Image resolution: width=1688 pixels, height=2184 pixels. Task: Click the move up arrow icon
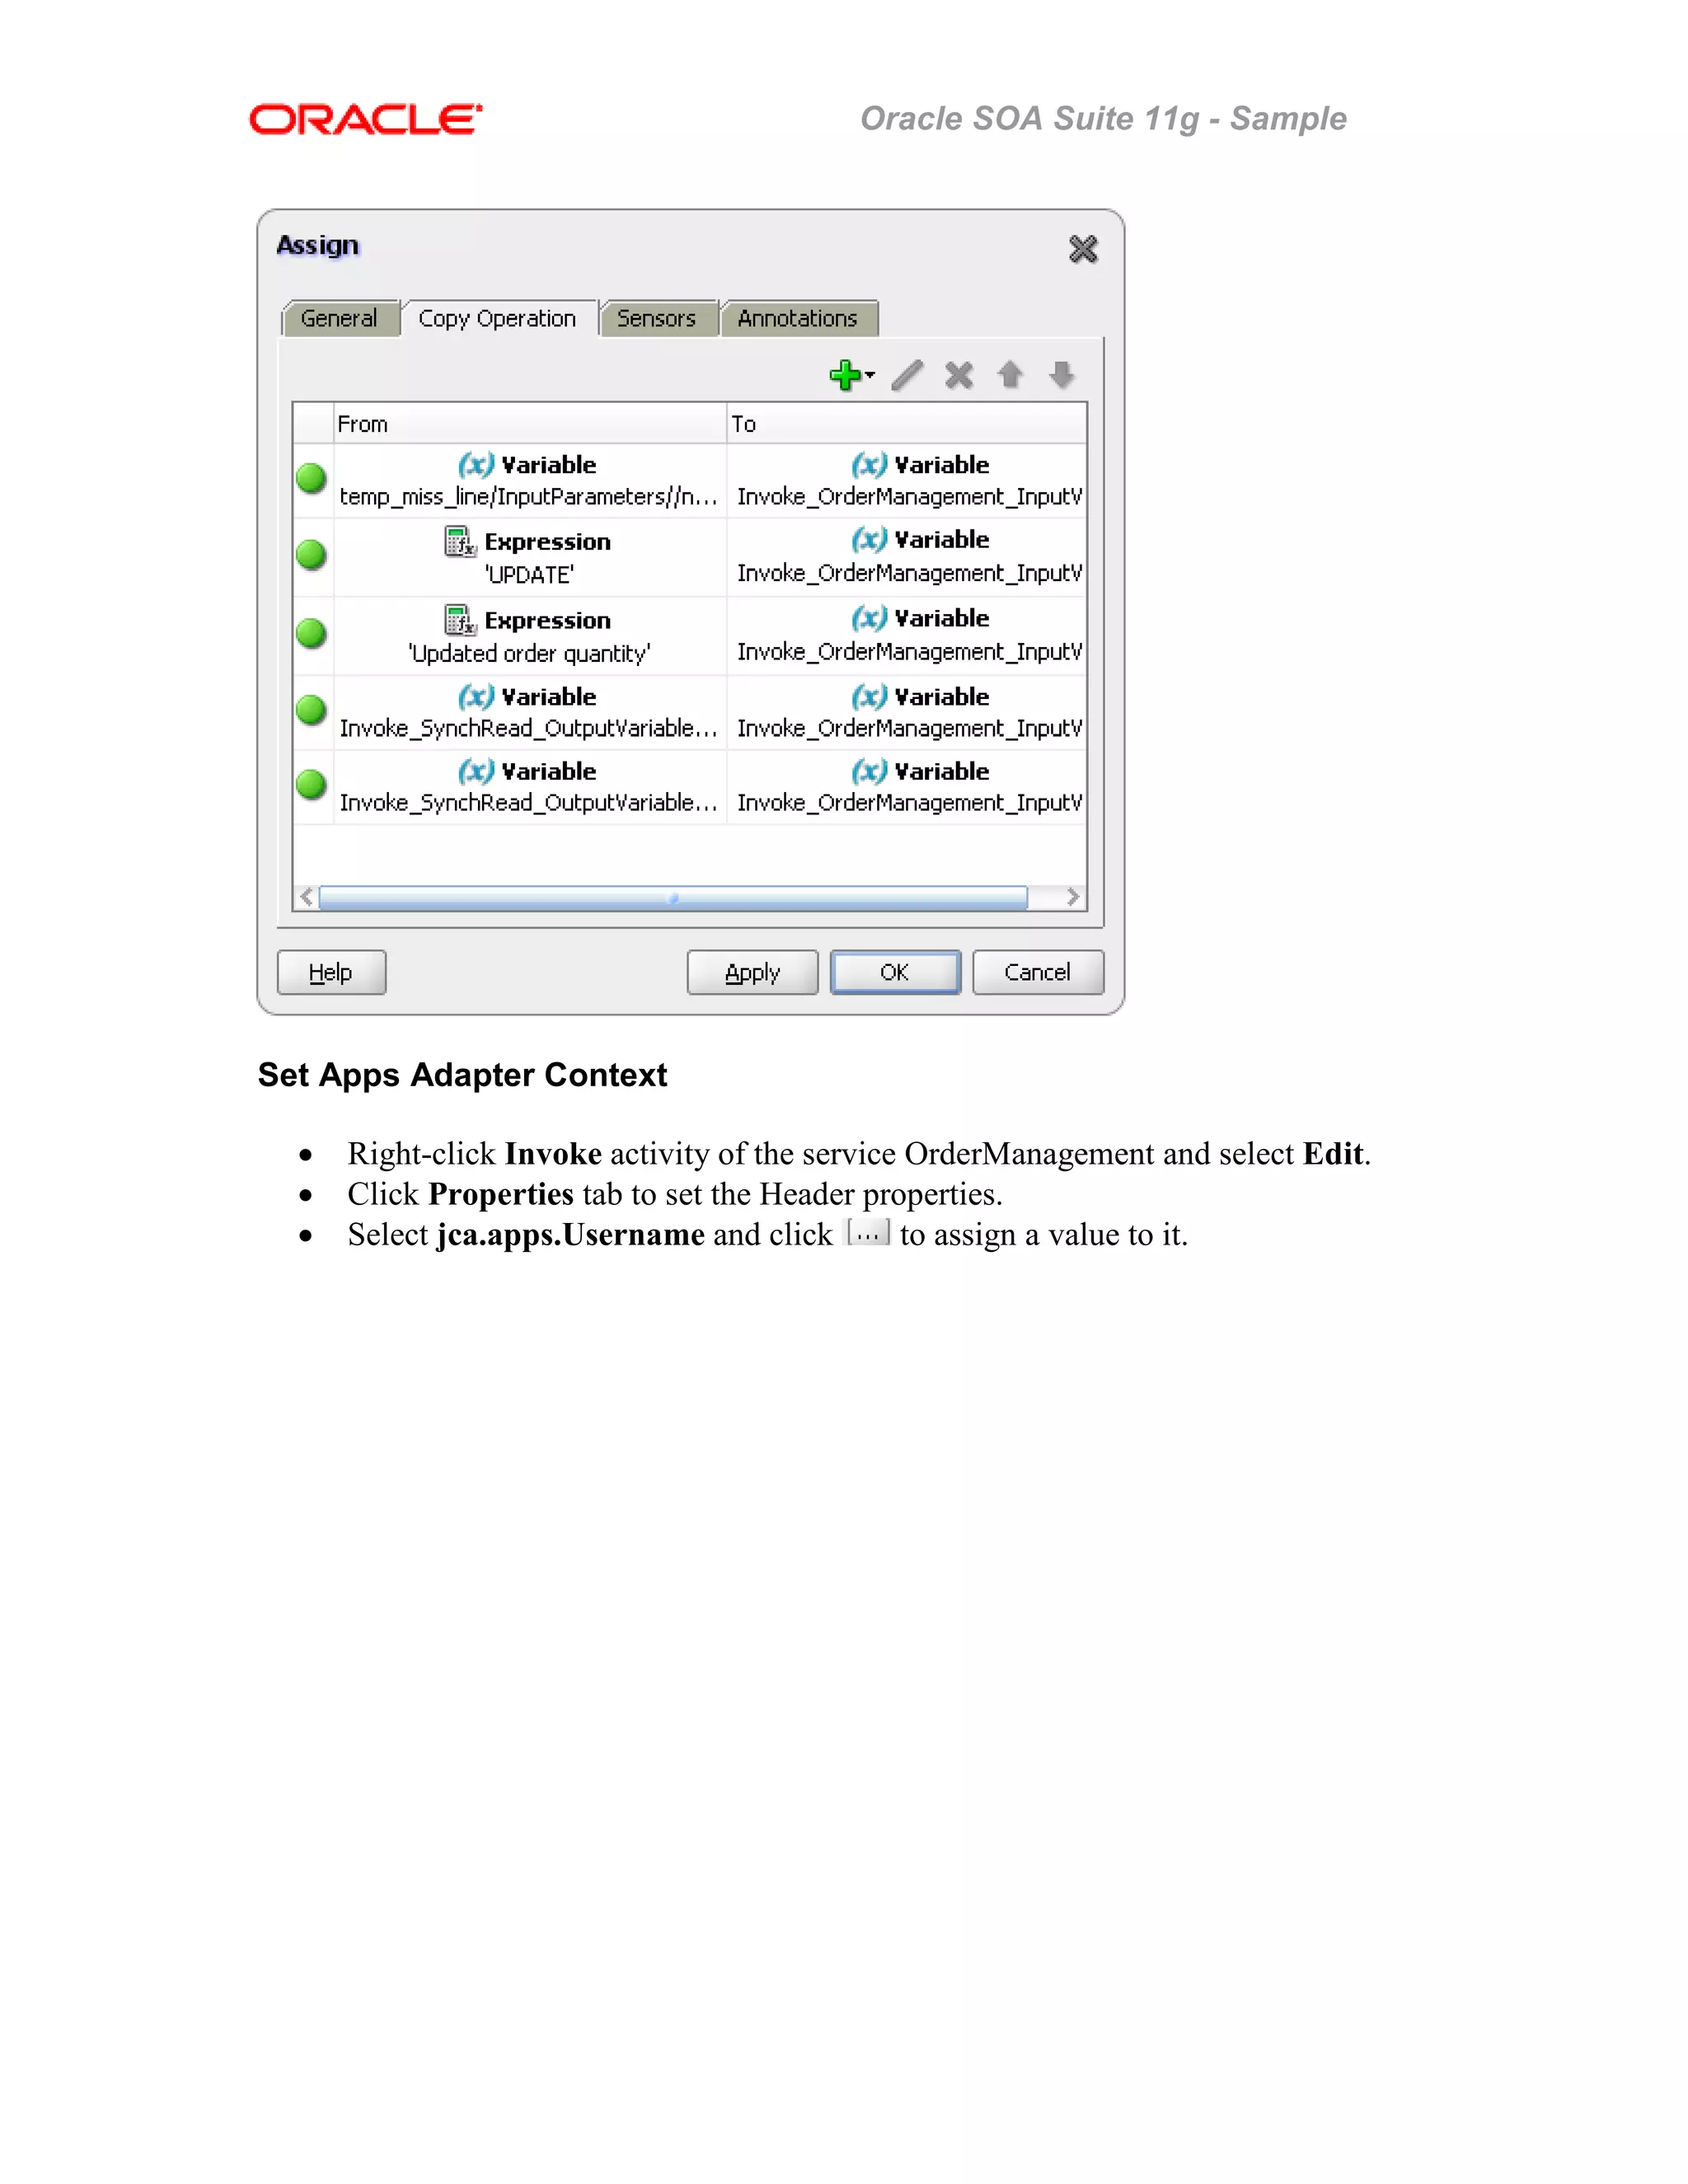pyautogui.click(x=1010, y=375)
